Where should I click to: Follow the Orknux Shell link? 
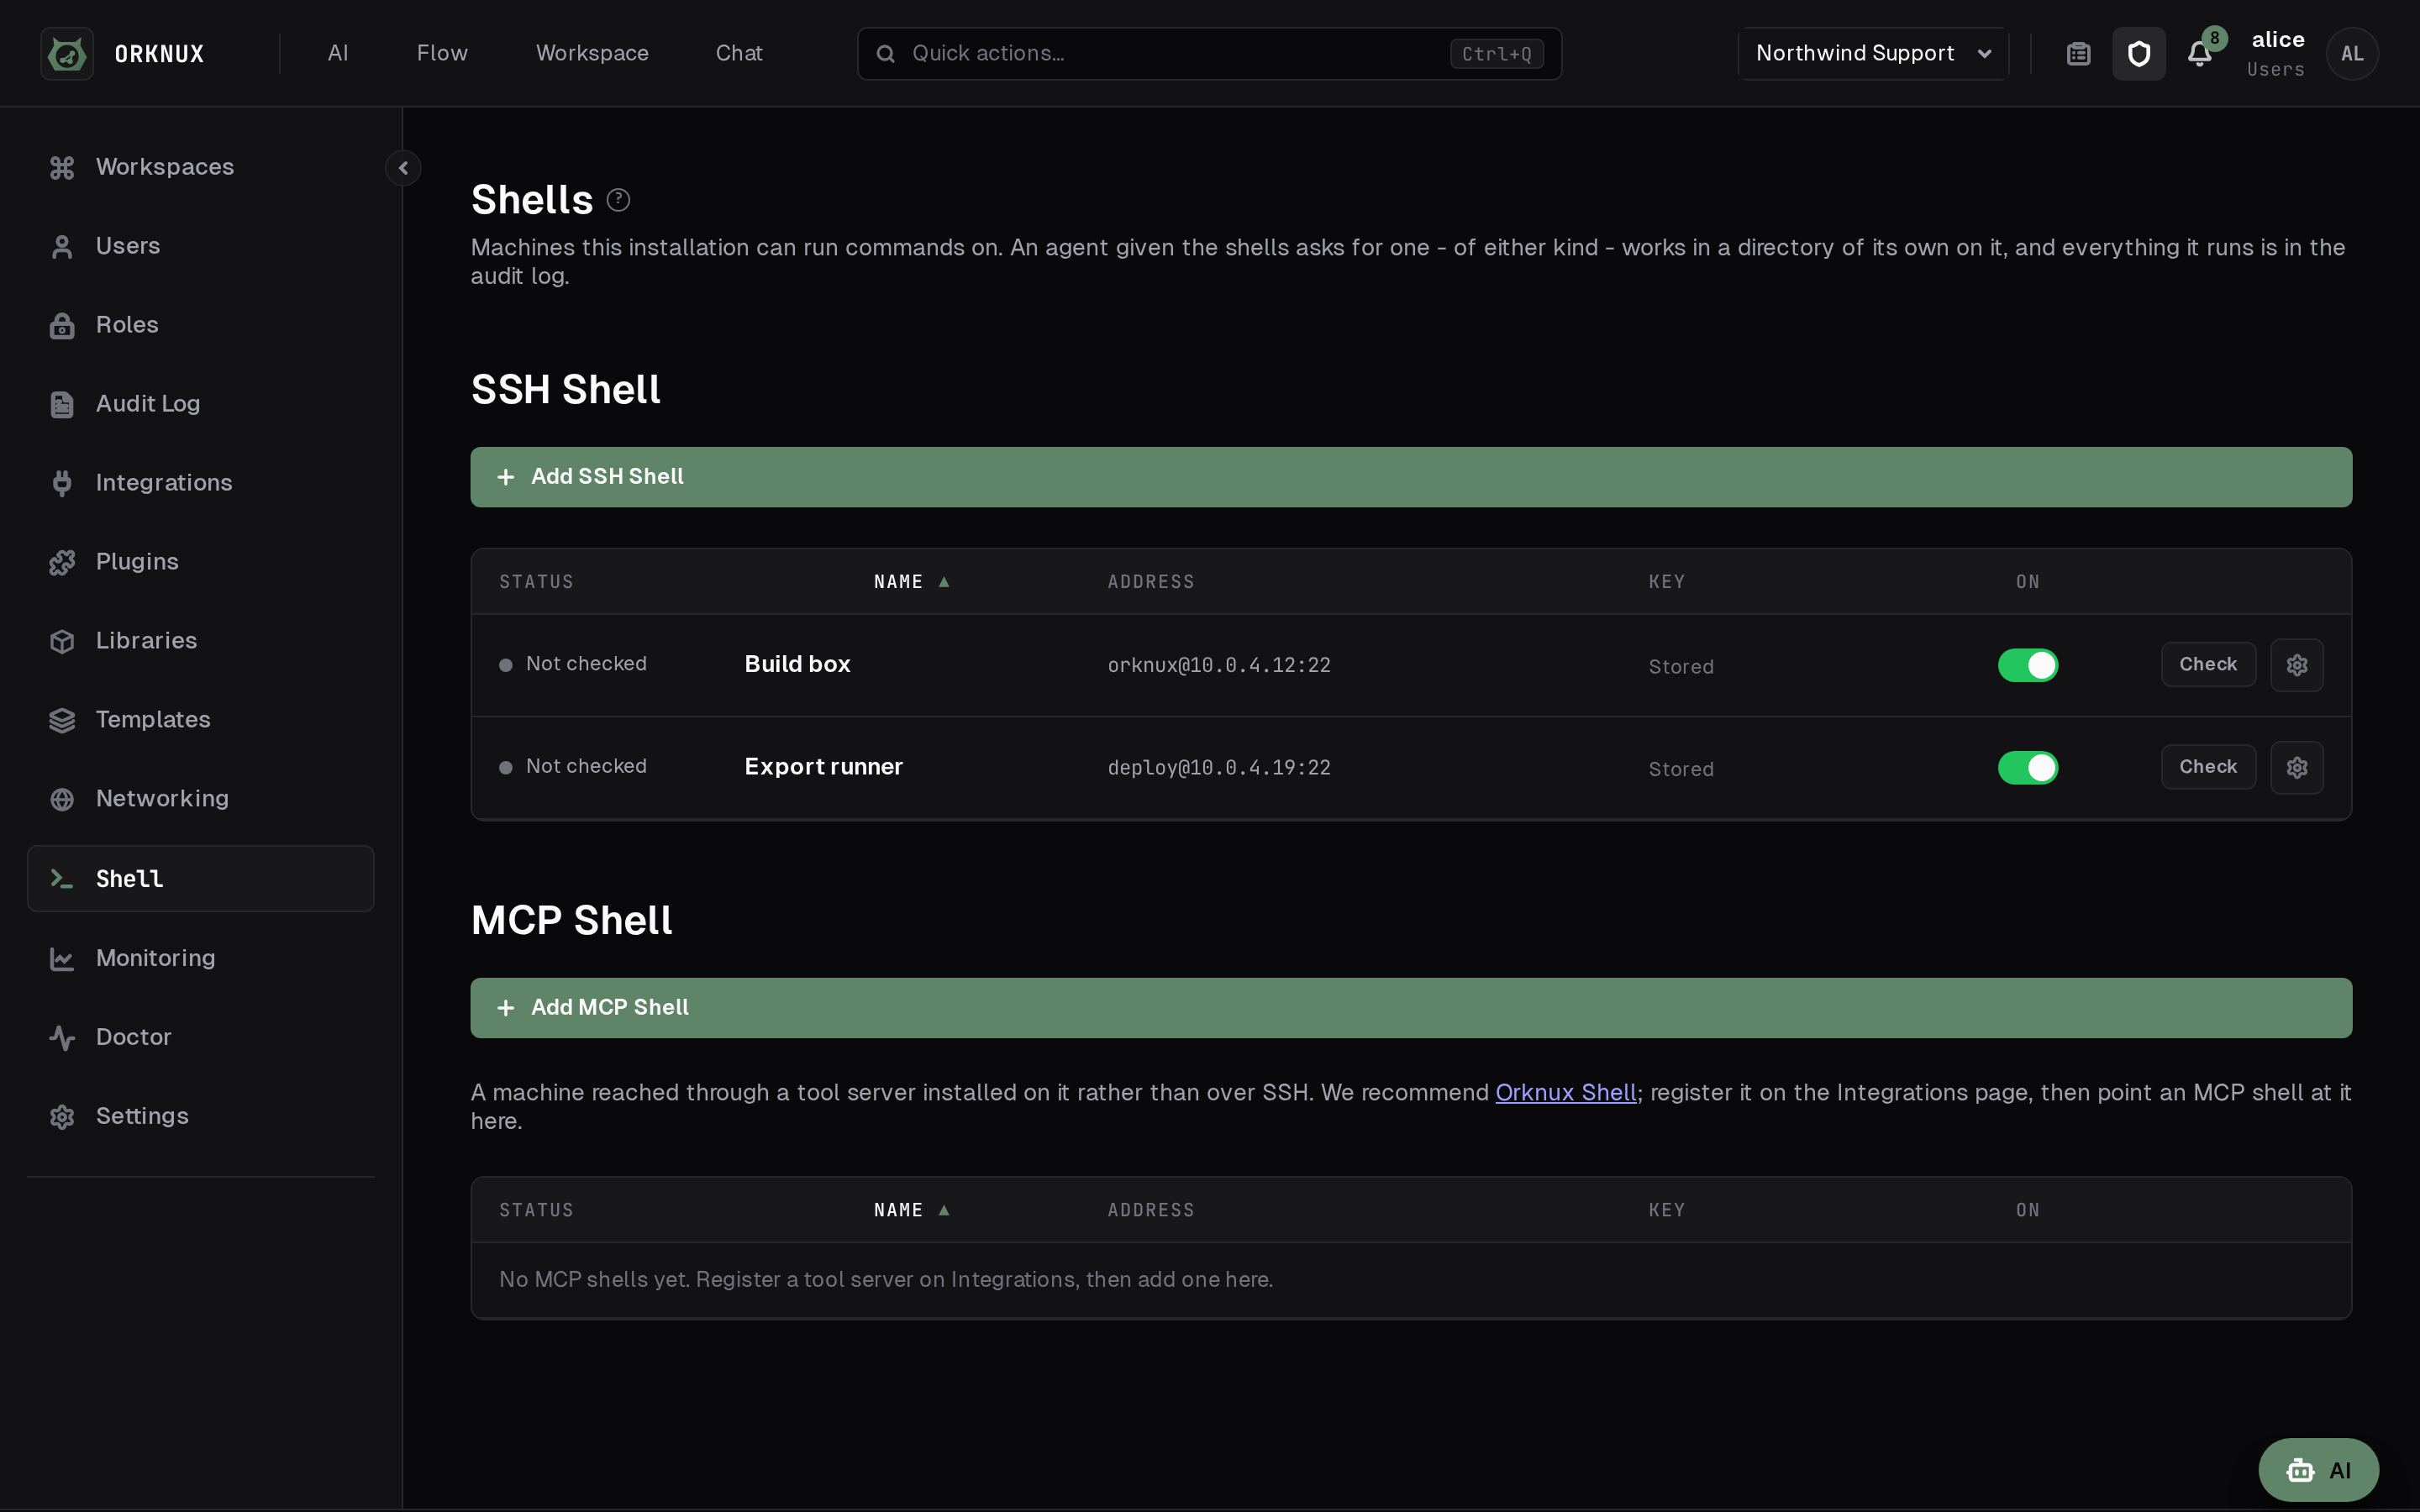pyautogui.click(x=1565, y=1093)
